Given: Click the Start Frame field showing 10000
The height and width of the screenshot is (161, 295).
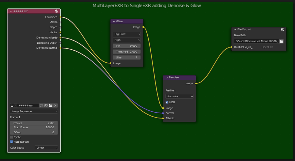Looking at the screenshot, I should [34, 127].
